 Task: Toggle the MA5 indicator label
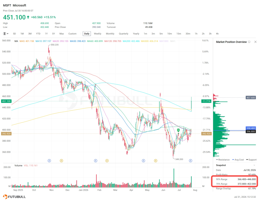pos(27,41)
